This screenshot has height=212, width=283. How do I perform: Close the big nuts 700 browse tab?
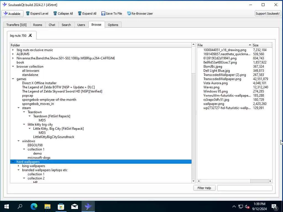point(30,35)
